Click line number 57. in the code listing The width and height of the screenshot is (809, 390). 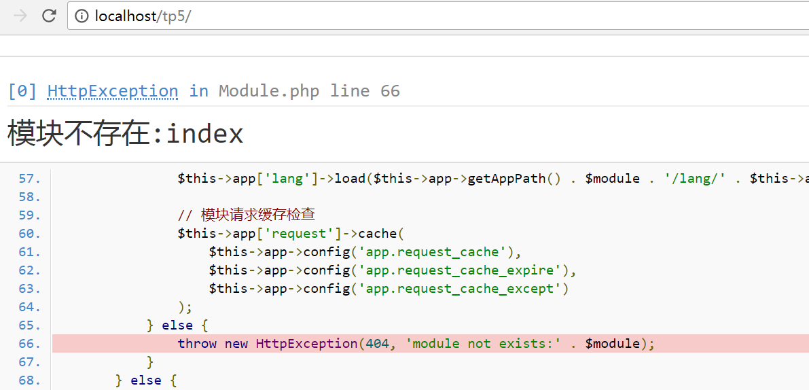29,179
